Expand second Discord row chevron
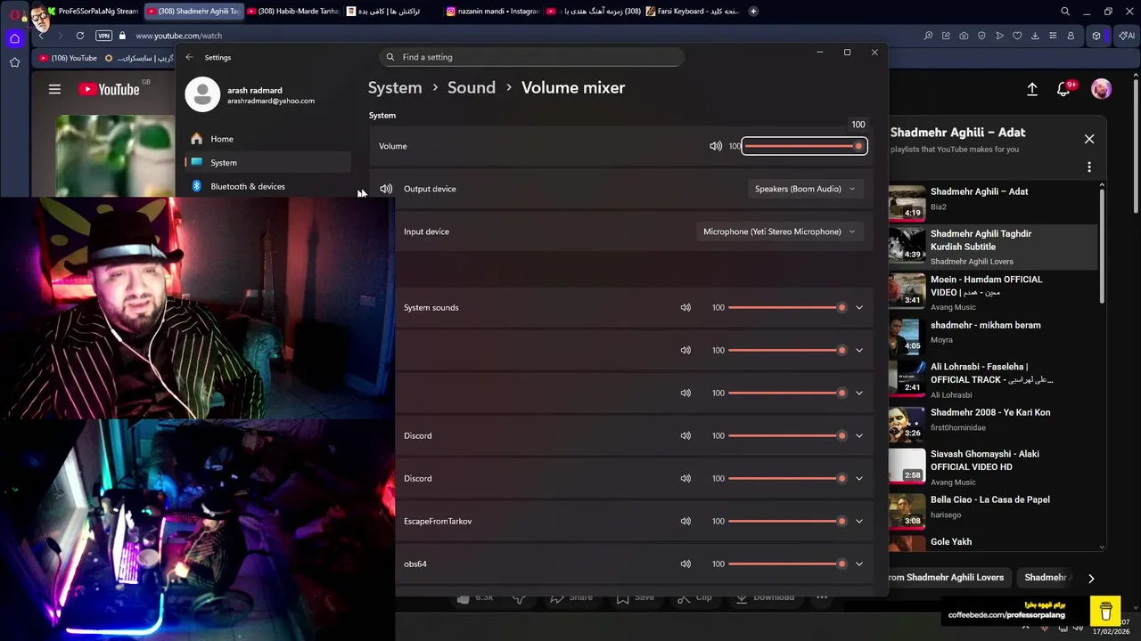This screenshot has width=1141, height=641. pos(859,478)
